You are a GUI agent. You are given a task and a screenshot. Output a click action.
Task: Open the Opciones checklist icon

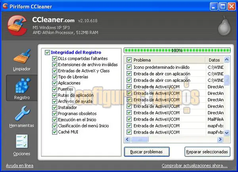(22, 142)
